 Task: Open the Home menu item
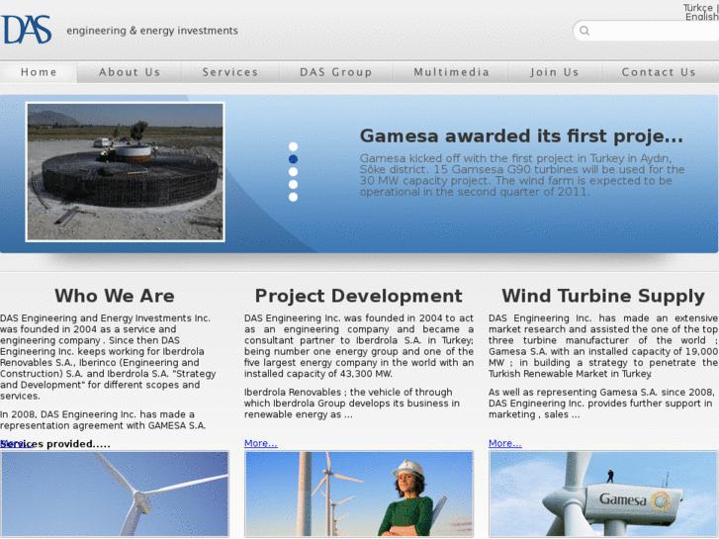point(39,72)
